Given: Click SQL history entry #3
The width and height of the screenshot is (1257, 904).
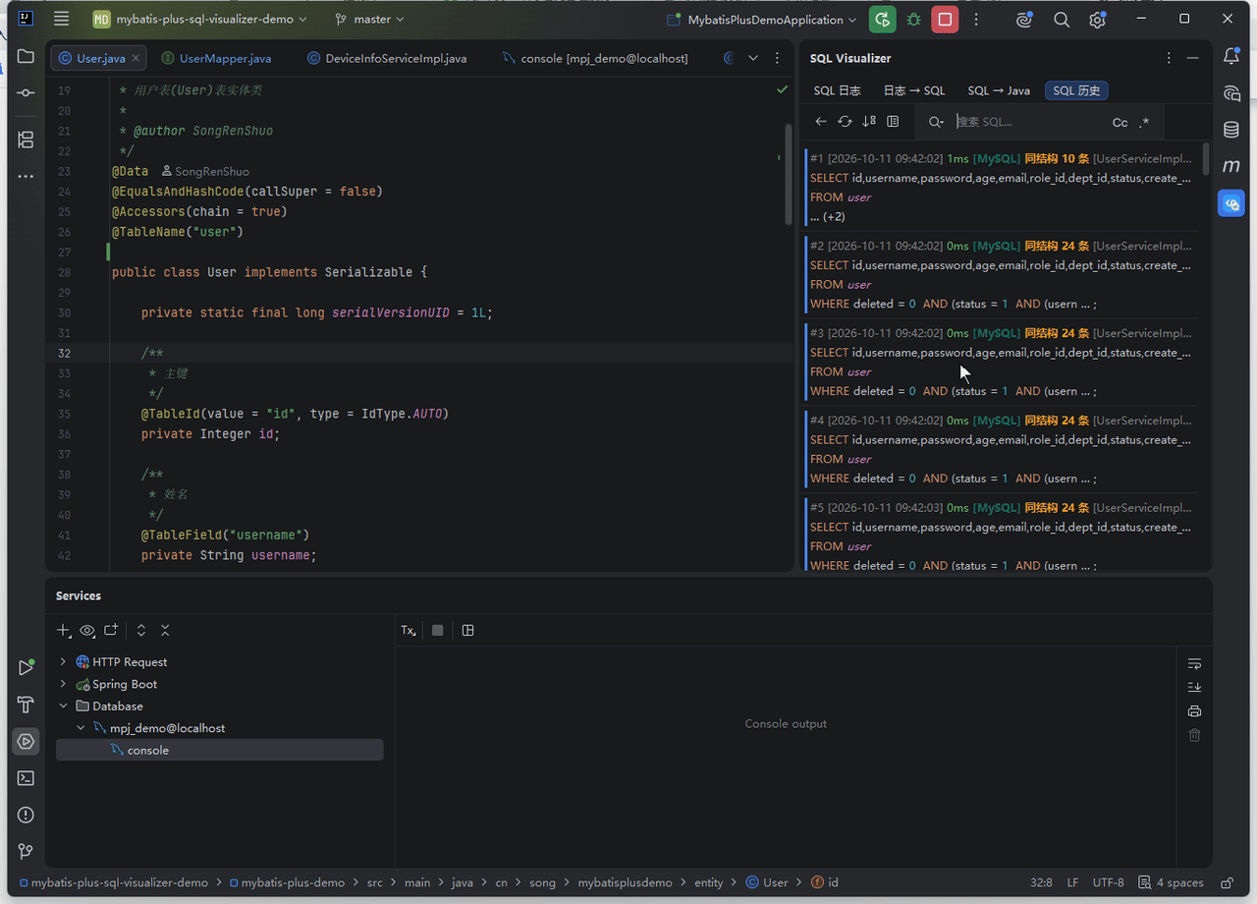Looking at the screenshot, I should (x=1001, y=362).
